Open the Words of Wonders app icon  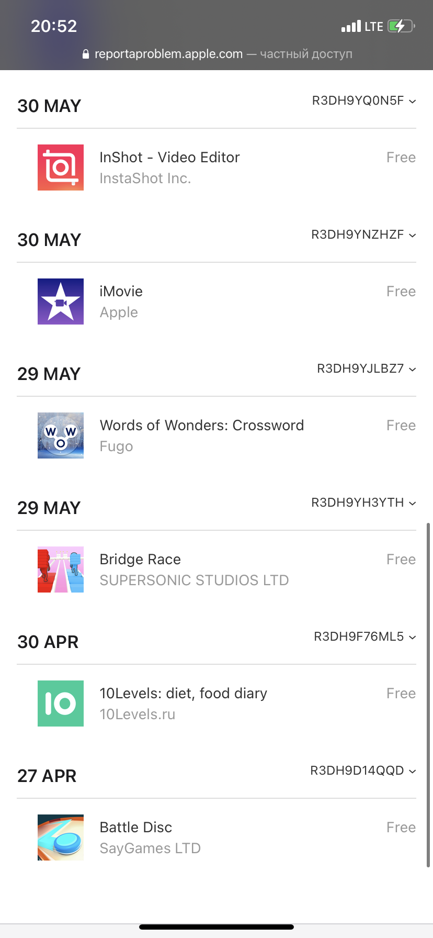click(61, 435)
